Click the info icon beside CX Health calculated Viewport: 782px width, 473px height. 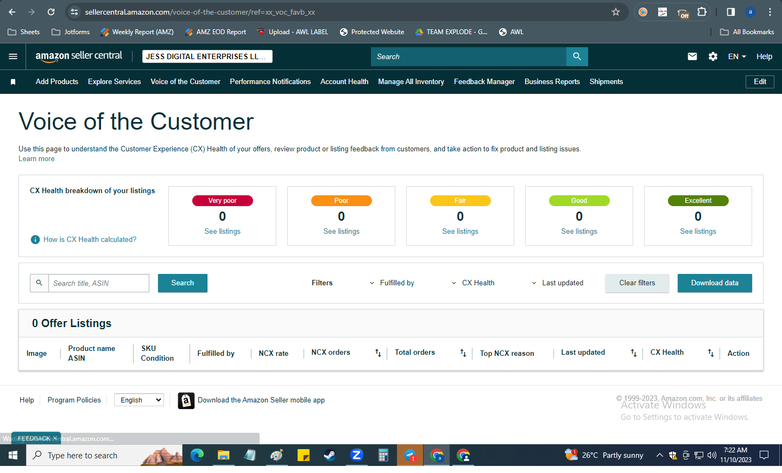click(35, 240)
